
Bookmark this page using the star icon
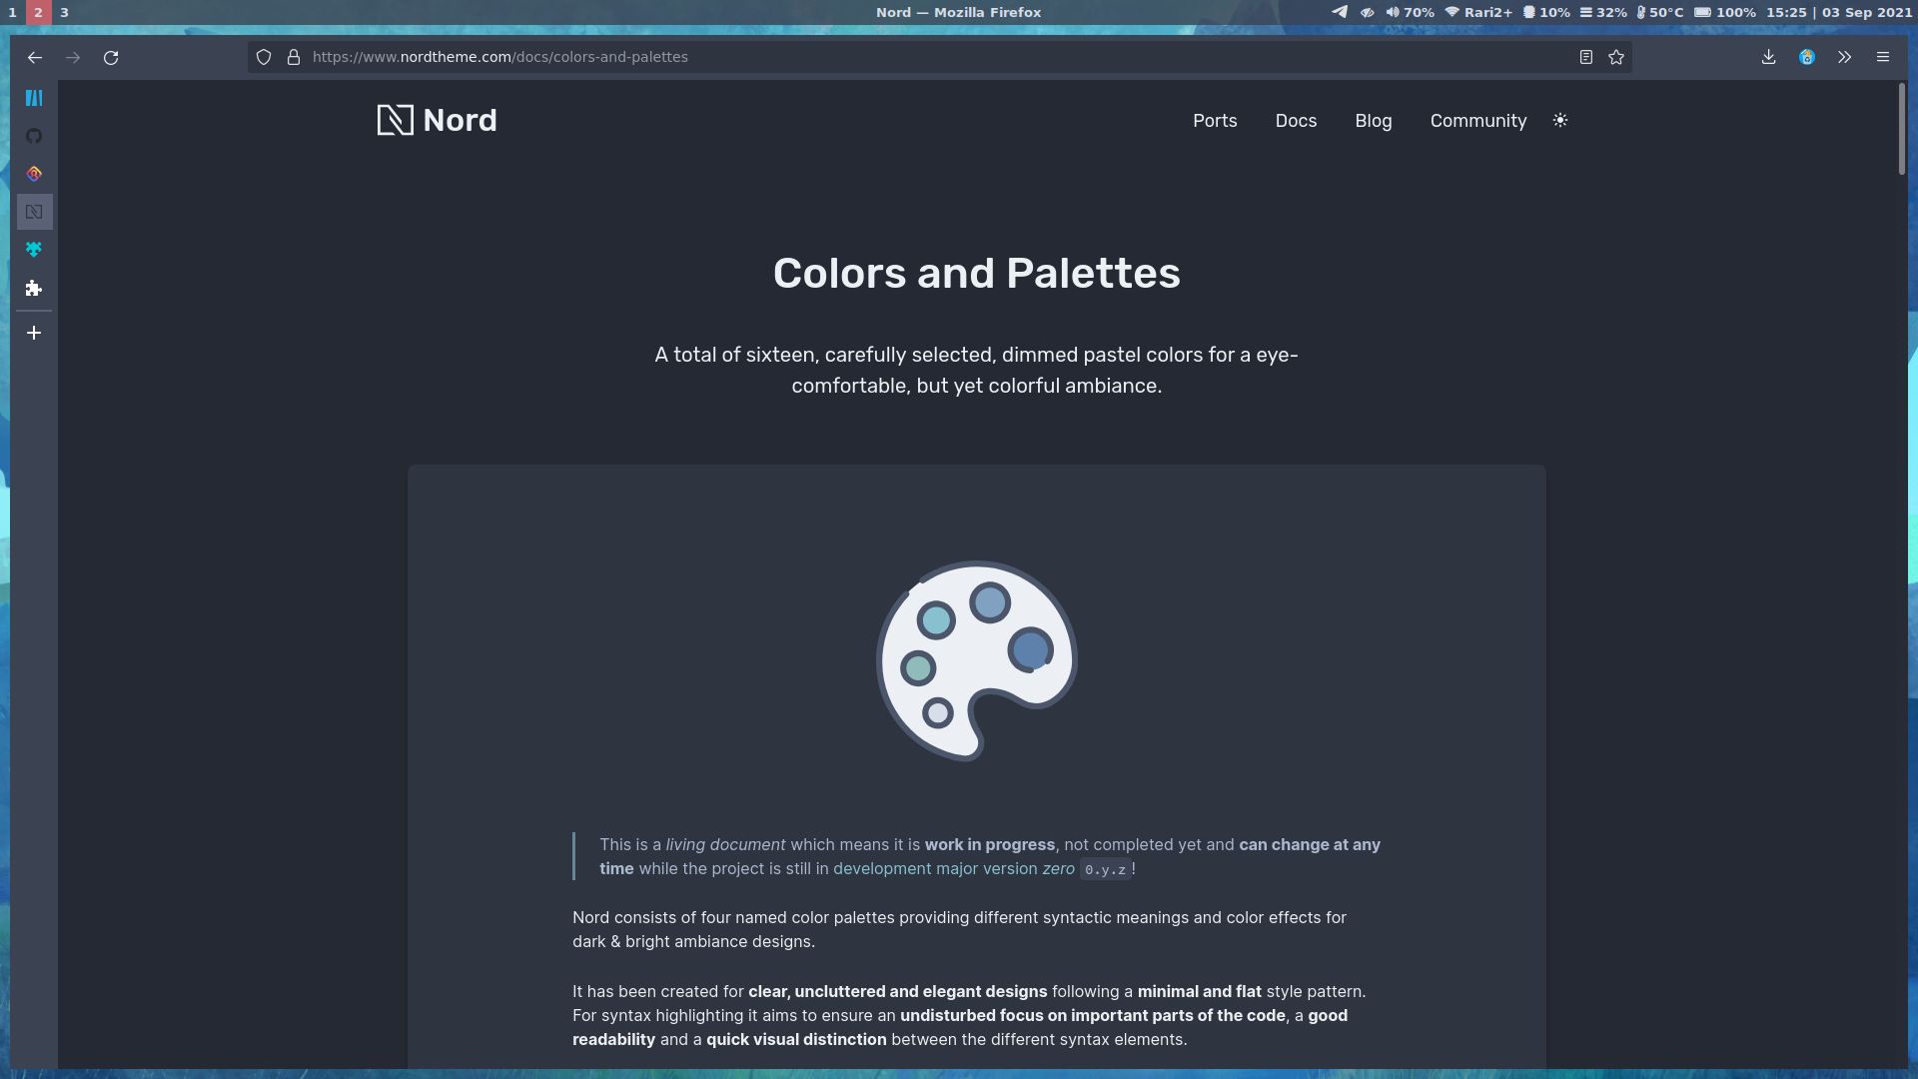click(x=1616, y=57)
